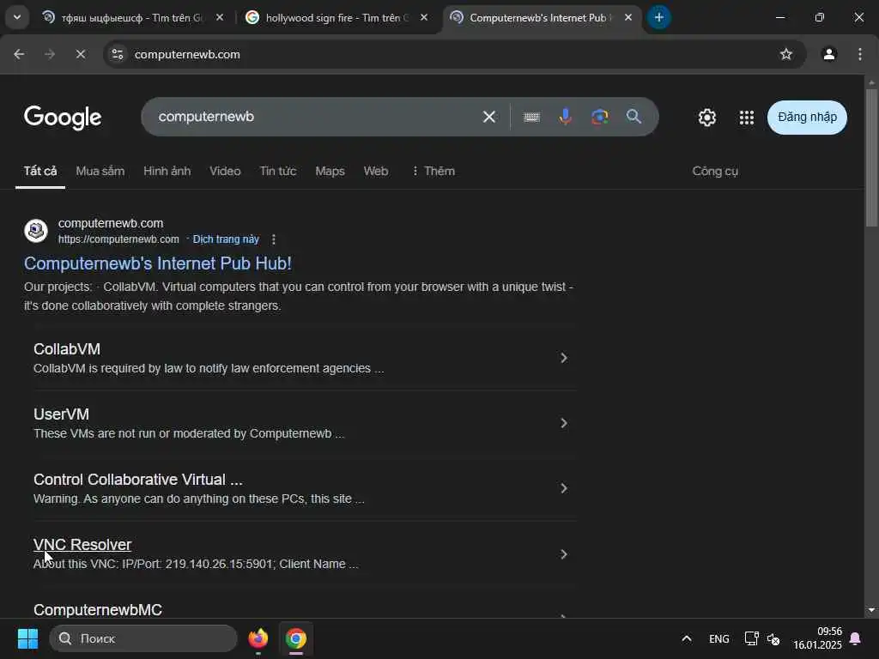The height and width of the screenshot is (659, 879).
Task: Switch to Hình ảnh tab
Action: point(167,171)
